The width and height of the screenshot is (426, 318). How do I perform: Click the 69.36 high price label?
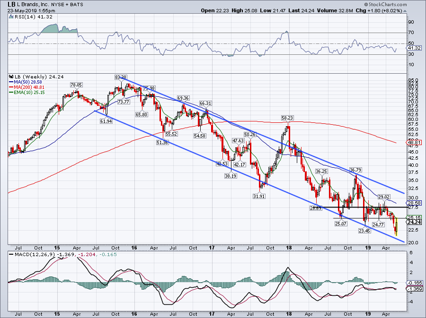coord(183,98)
